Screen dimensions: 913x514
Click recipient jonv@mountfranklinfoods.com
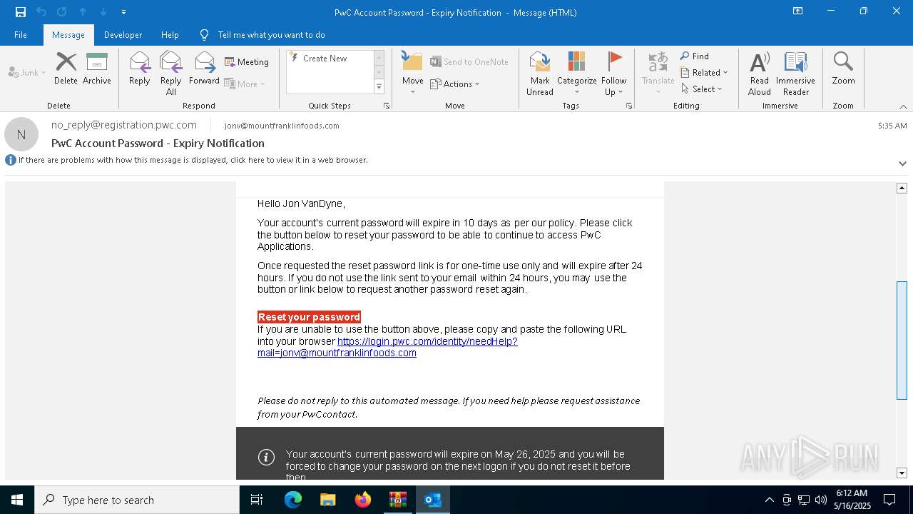(x=282, y=126)
